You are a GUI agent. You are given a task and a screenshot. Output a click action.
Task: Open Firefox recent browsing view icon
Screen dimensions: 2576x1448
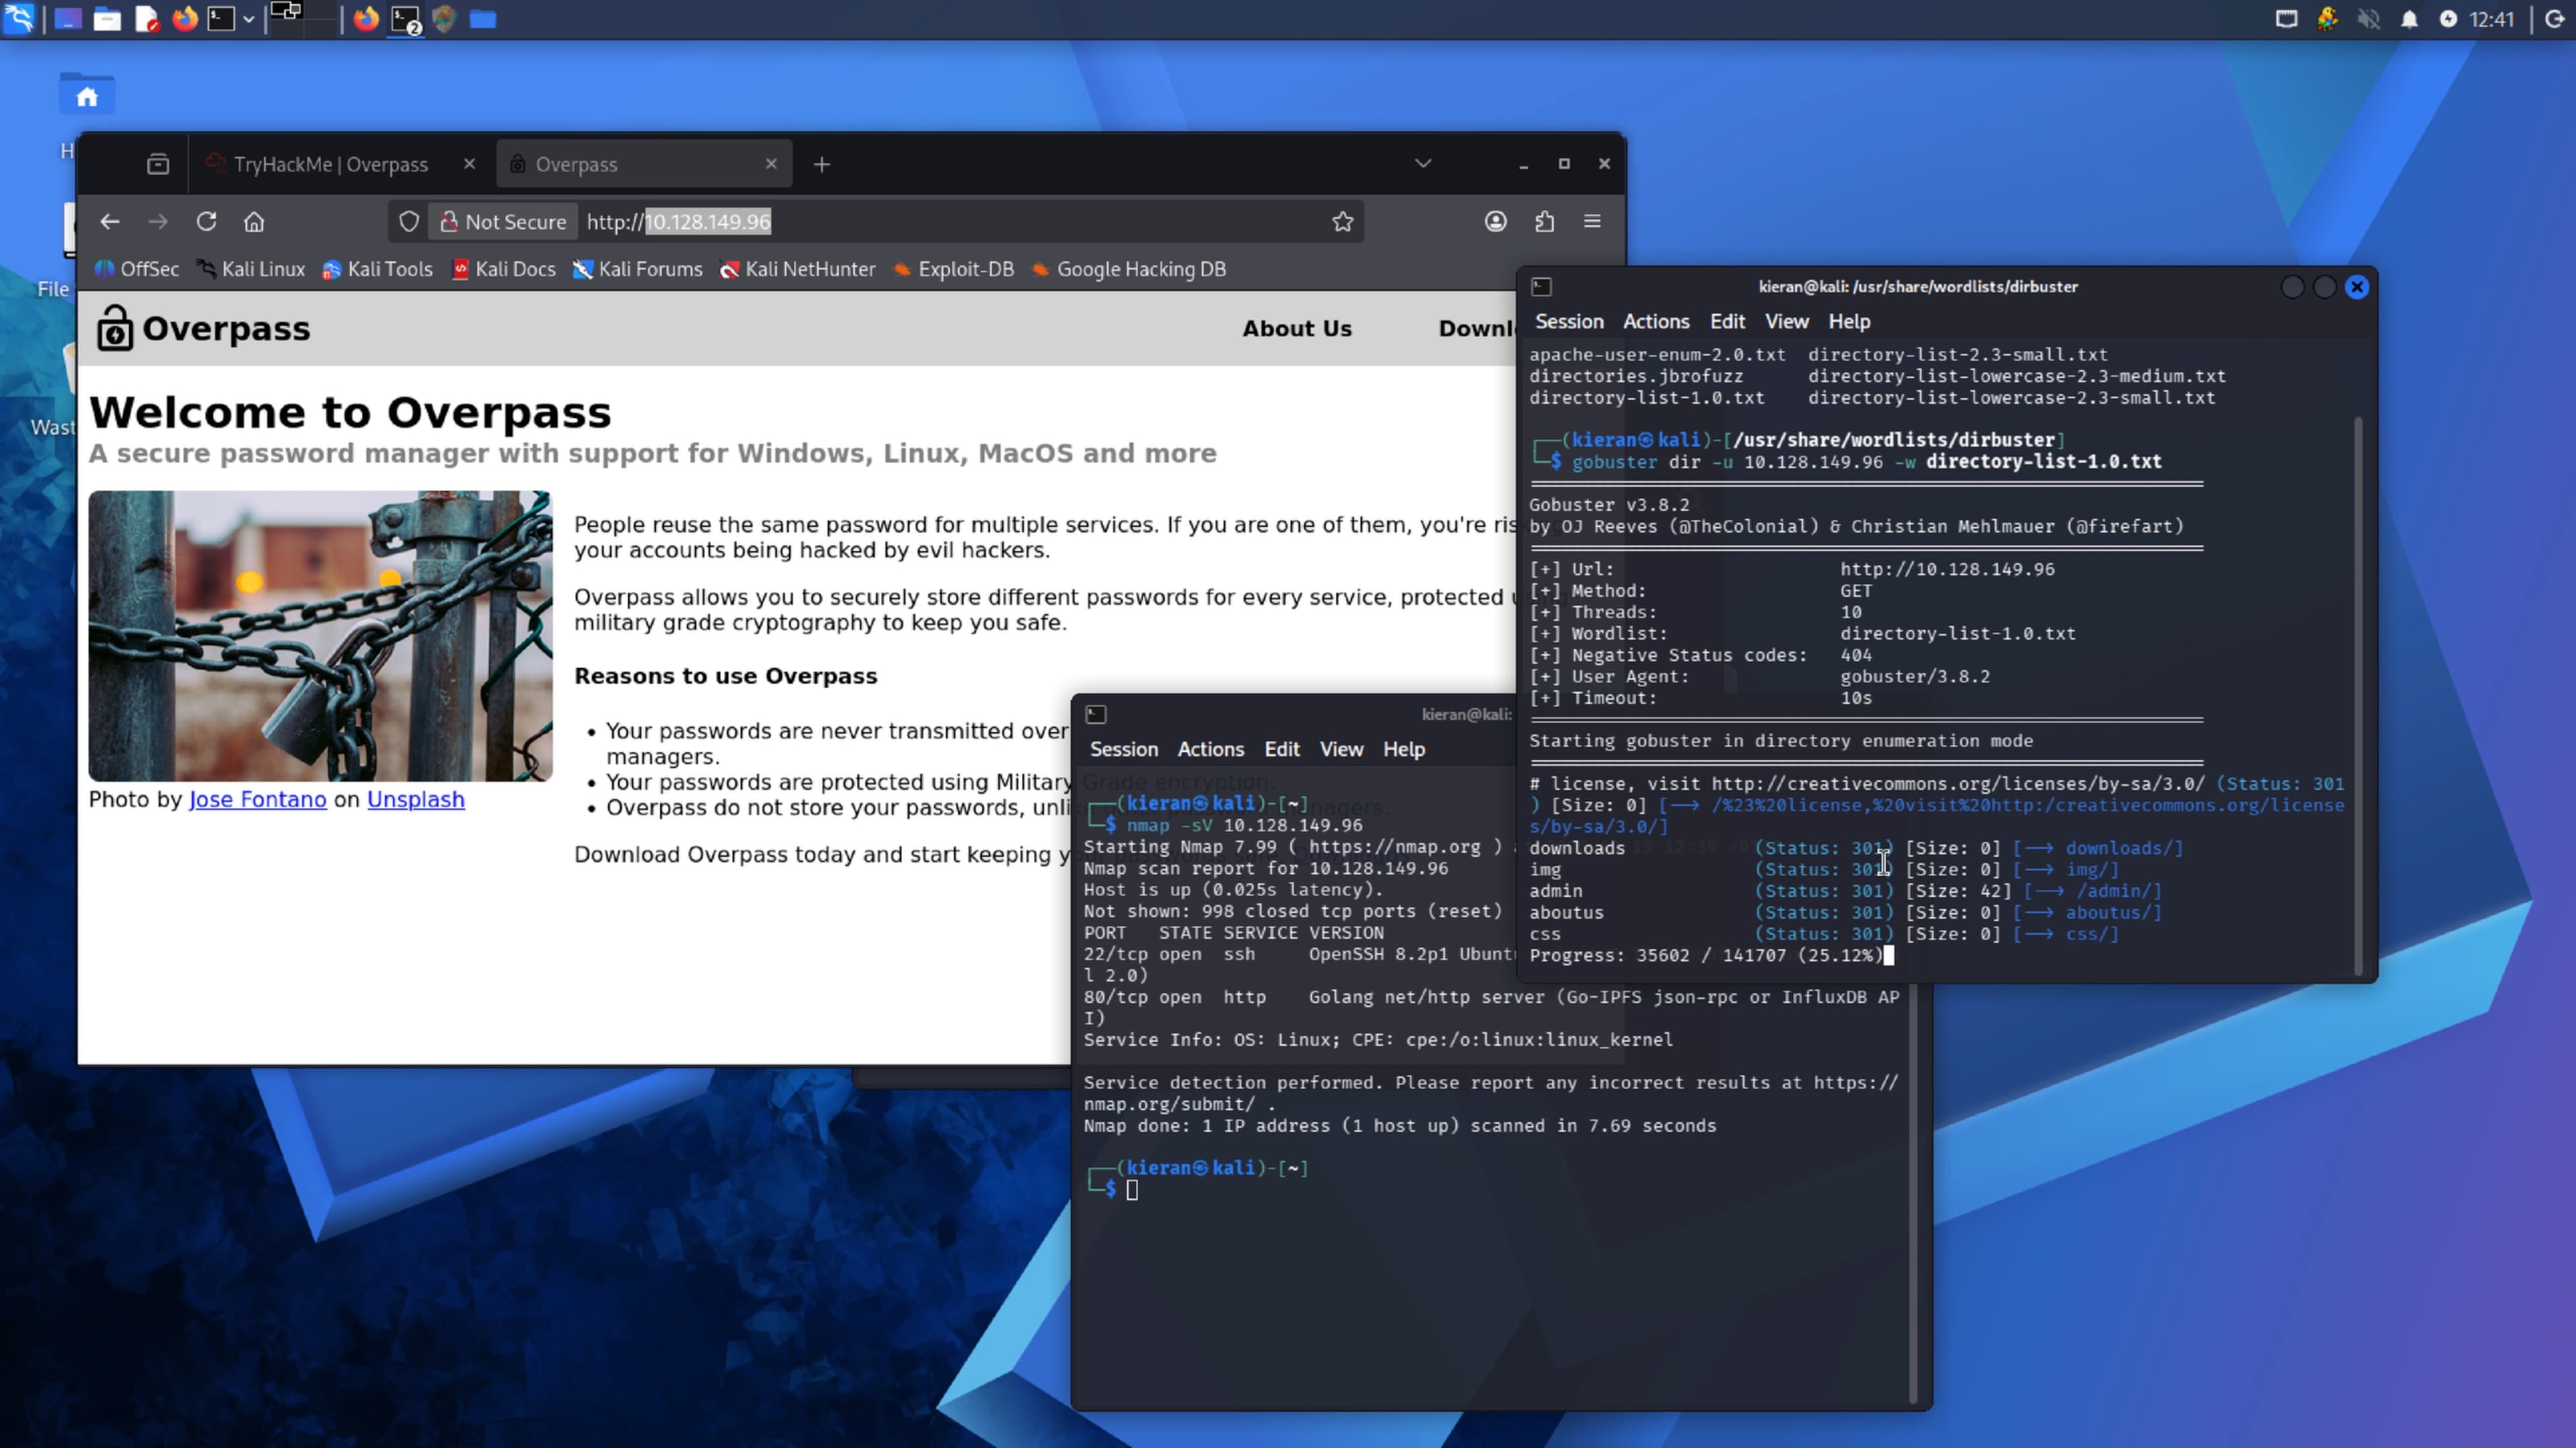pyautogui.click(x=158, y=164)
